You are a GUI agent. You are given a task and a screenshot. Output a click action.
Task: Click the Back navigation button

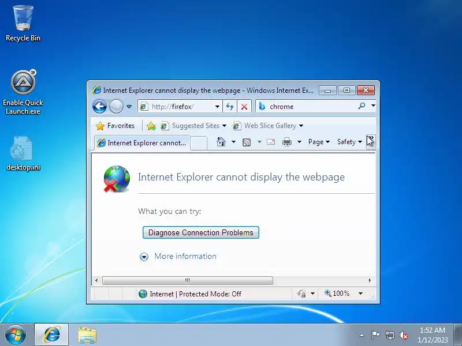pos(99,106)
